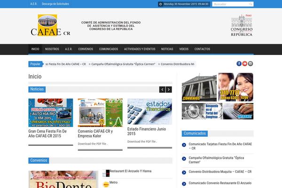Open the CONTACTOS menu item
This screenshot has height=188, width=282.
pos(202,49)
